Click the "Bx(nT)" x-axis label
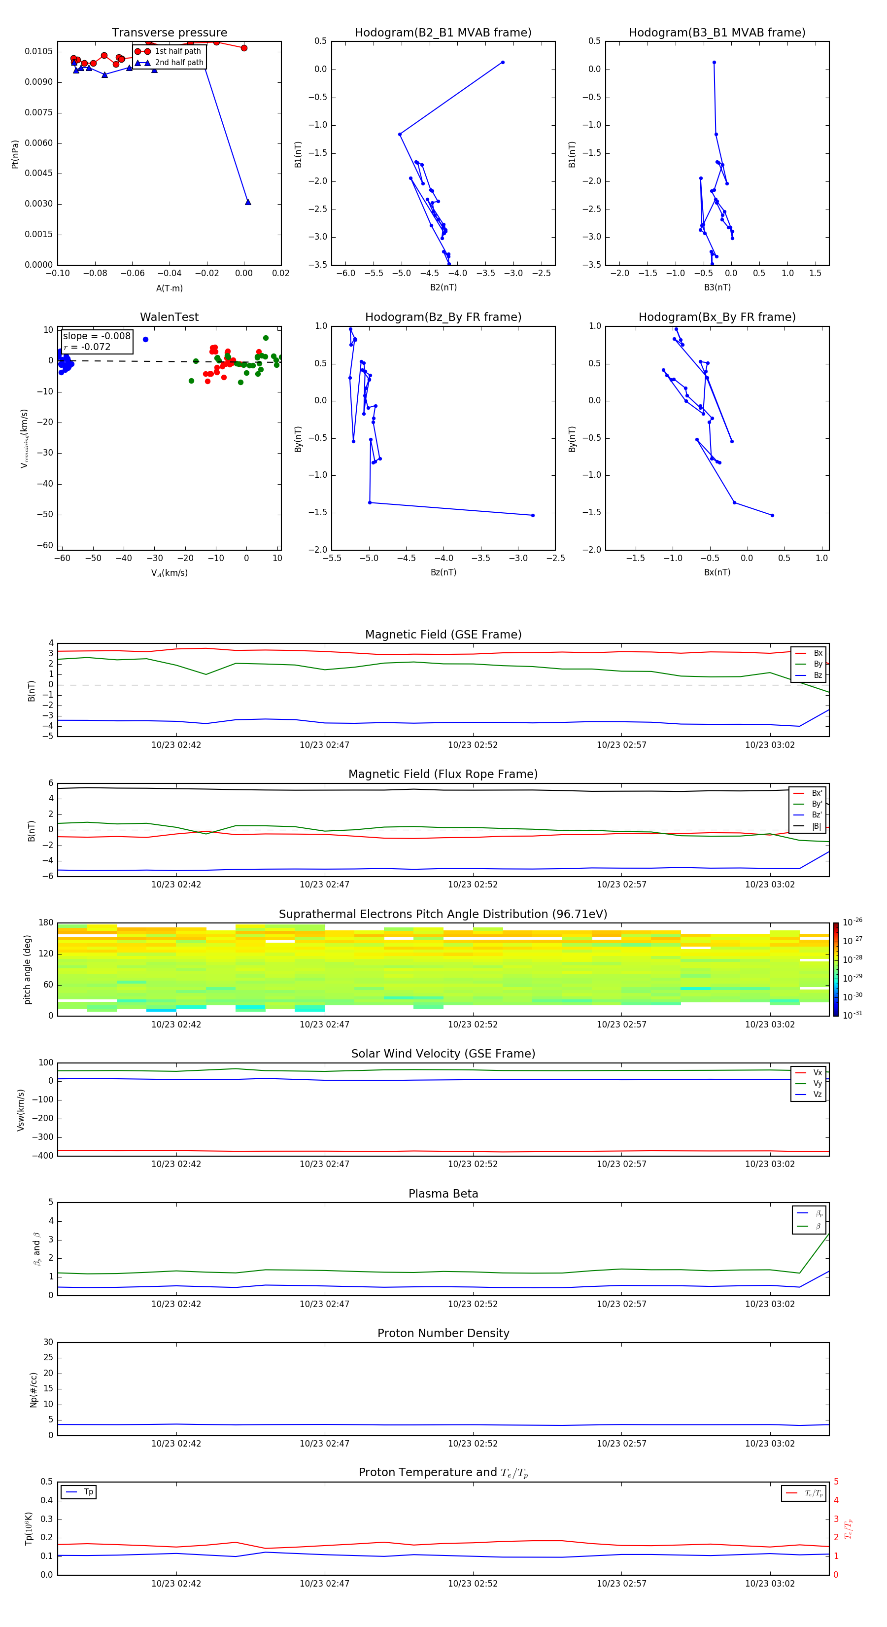The image size is (887, 1627). [717, 572]
